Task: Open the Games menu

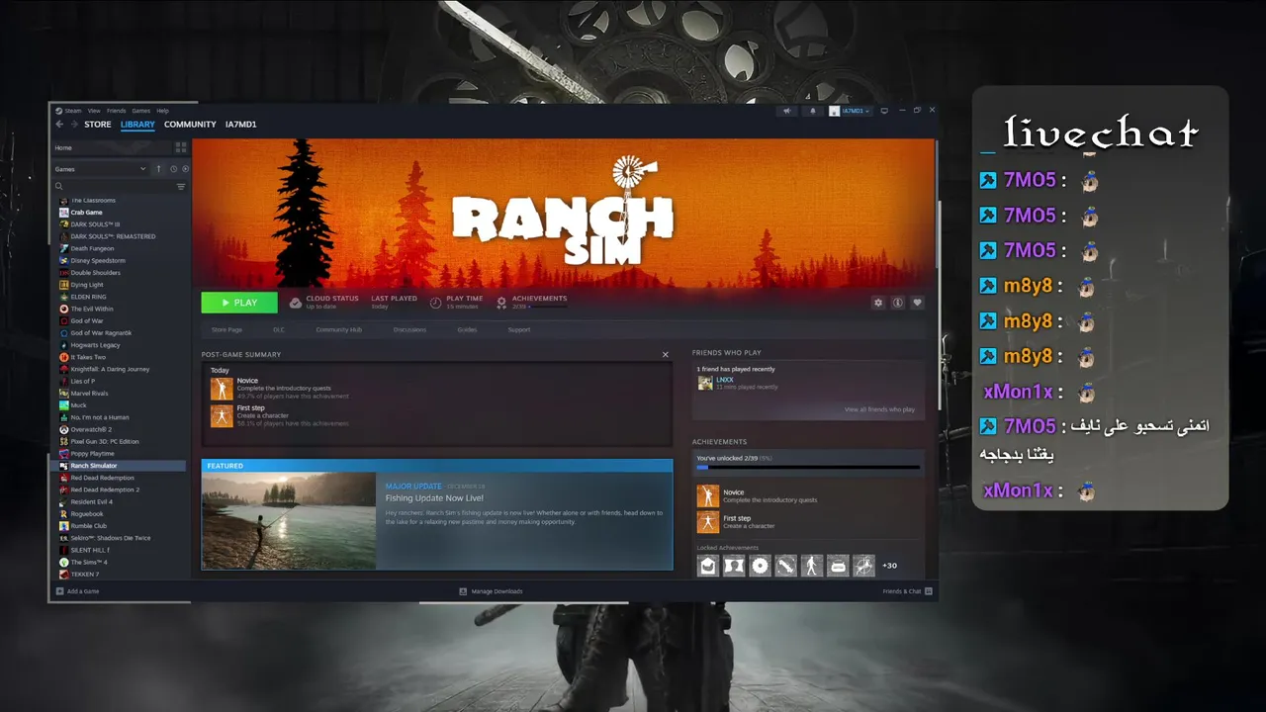Action: tap(141, 111)
